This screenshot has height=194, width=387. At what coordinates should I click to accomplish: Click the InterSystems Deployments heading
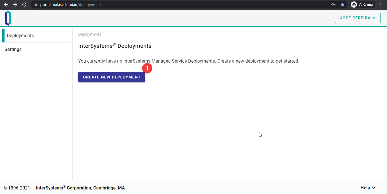tap(115, 46)
